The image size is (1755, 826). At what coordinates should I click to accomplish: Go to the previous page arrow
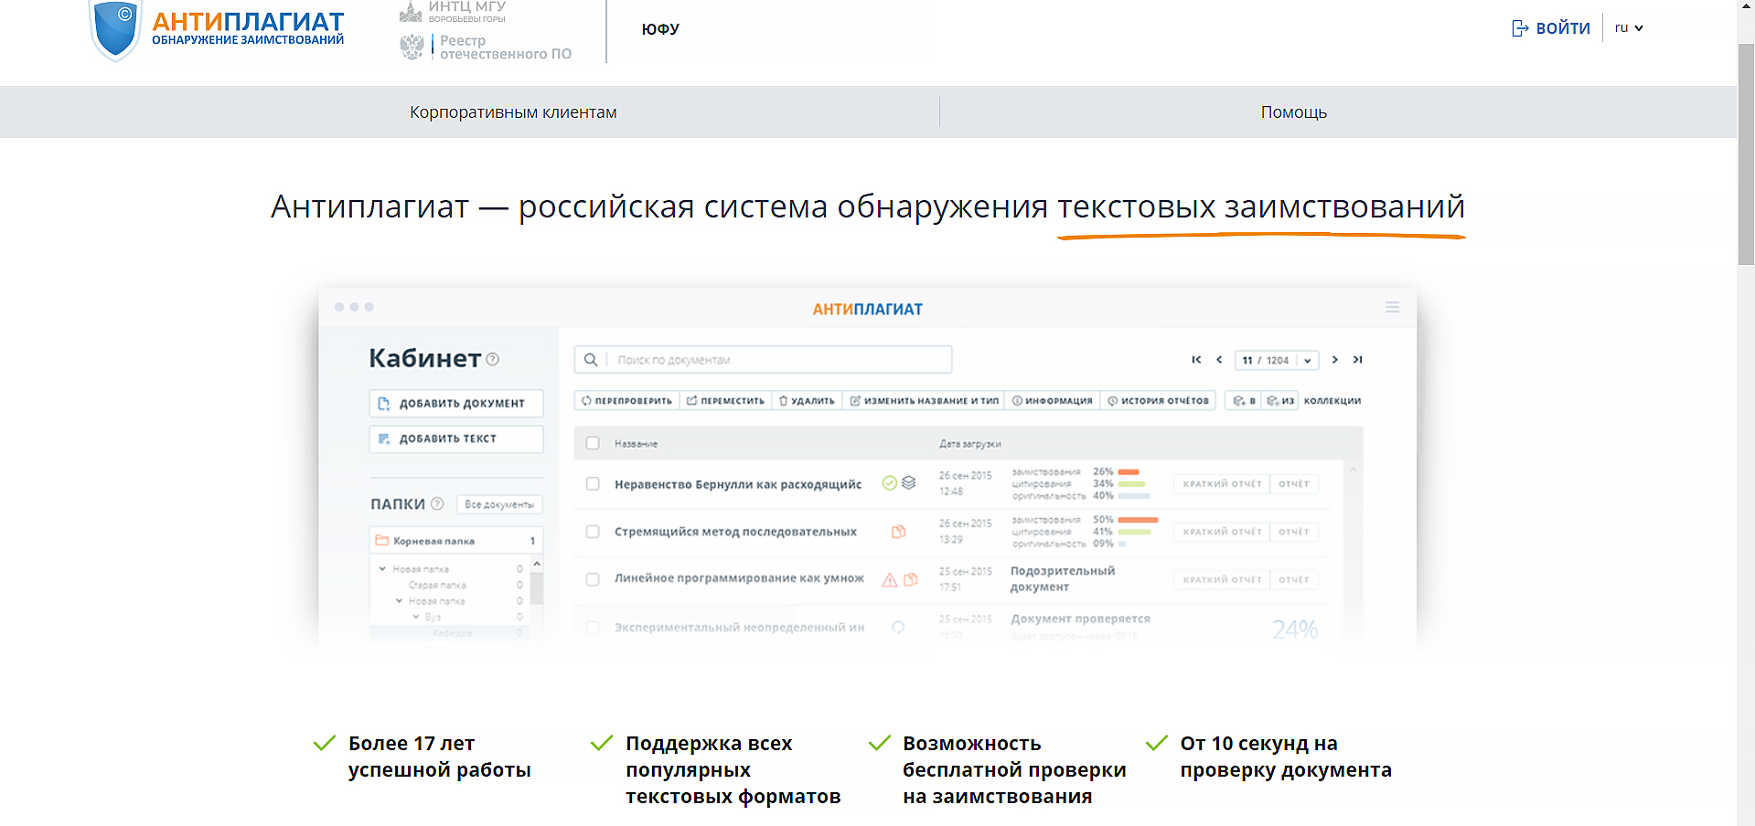(1219, 360)
